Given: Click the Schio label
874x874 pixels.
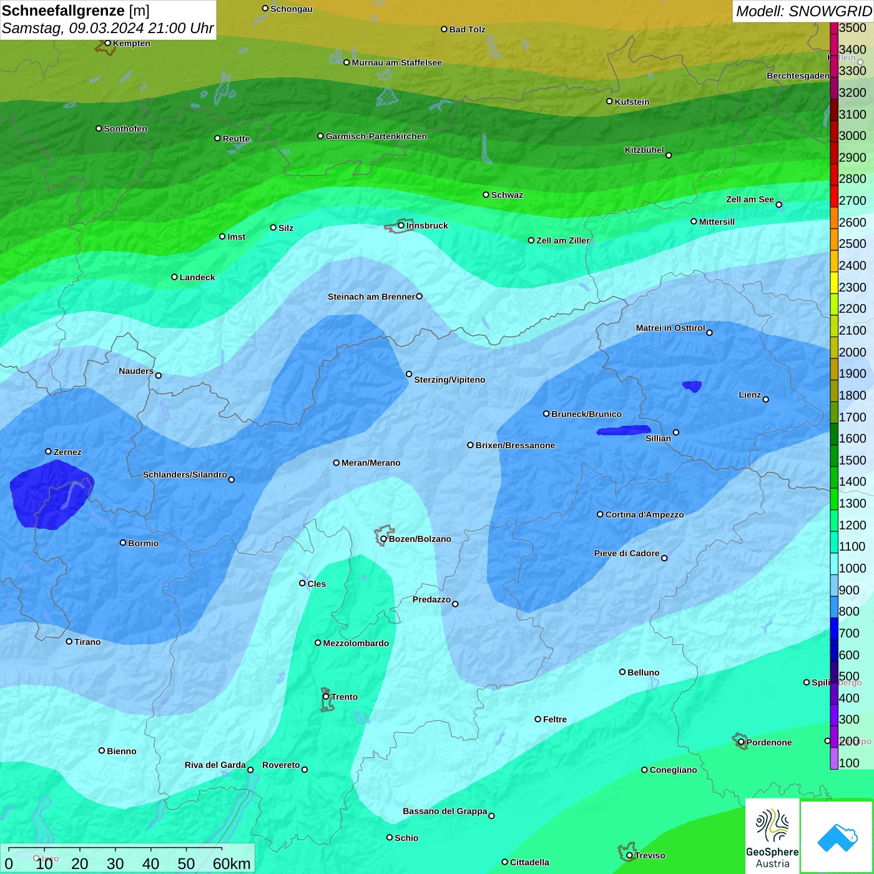Looking at the screenshot, I should [406, 838].
